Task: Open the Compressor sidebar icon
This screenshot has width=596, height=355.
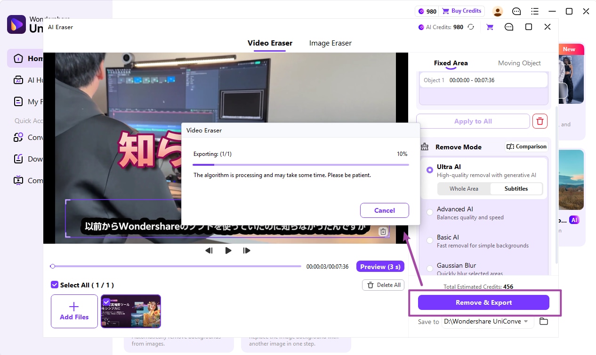Action: 18,180
